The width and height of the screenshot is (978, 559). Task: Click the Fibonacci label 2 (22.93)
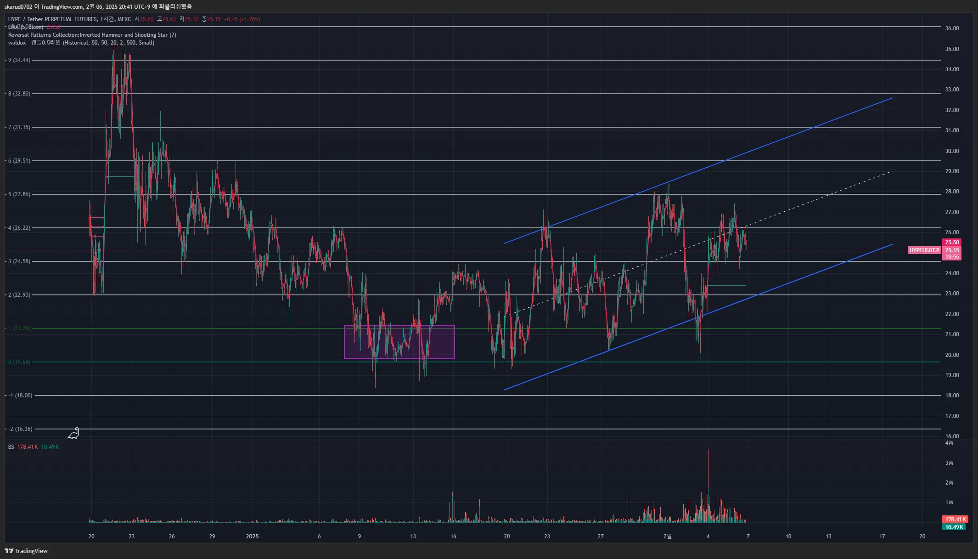[19, 295]
